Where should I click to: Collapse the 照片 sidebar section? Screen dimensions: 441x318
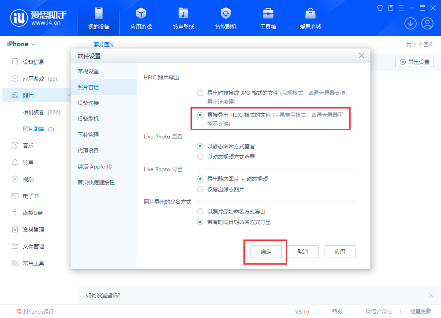tap(68, 95)
